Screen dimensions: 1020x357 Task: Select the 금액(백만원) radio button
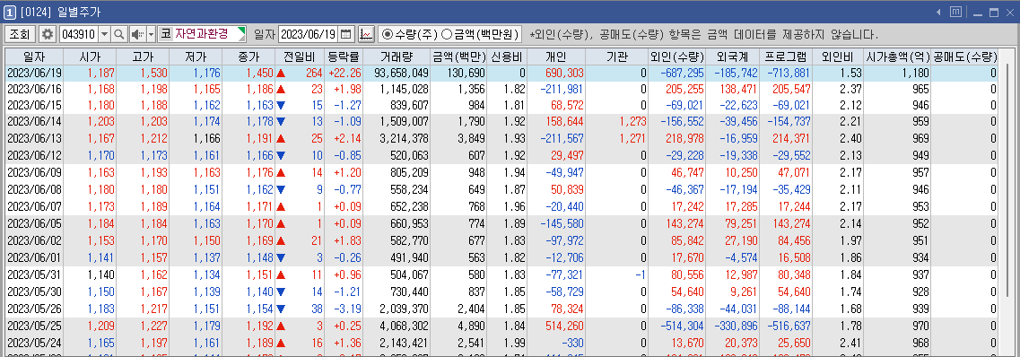click(447, 34)
